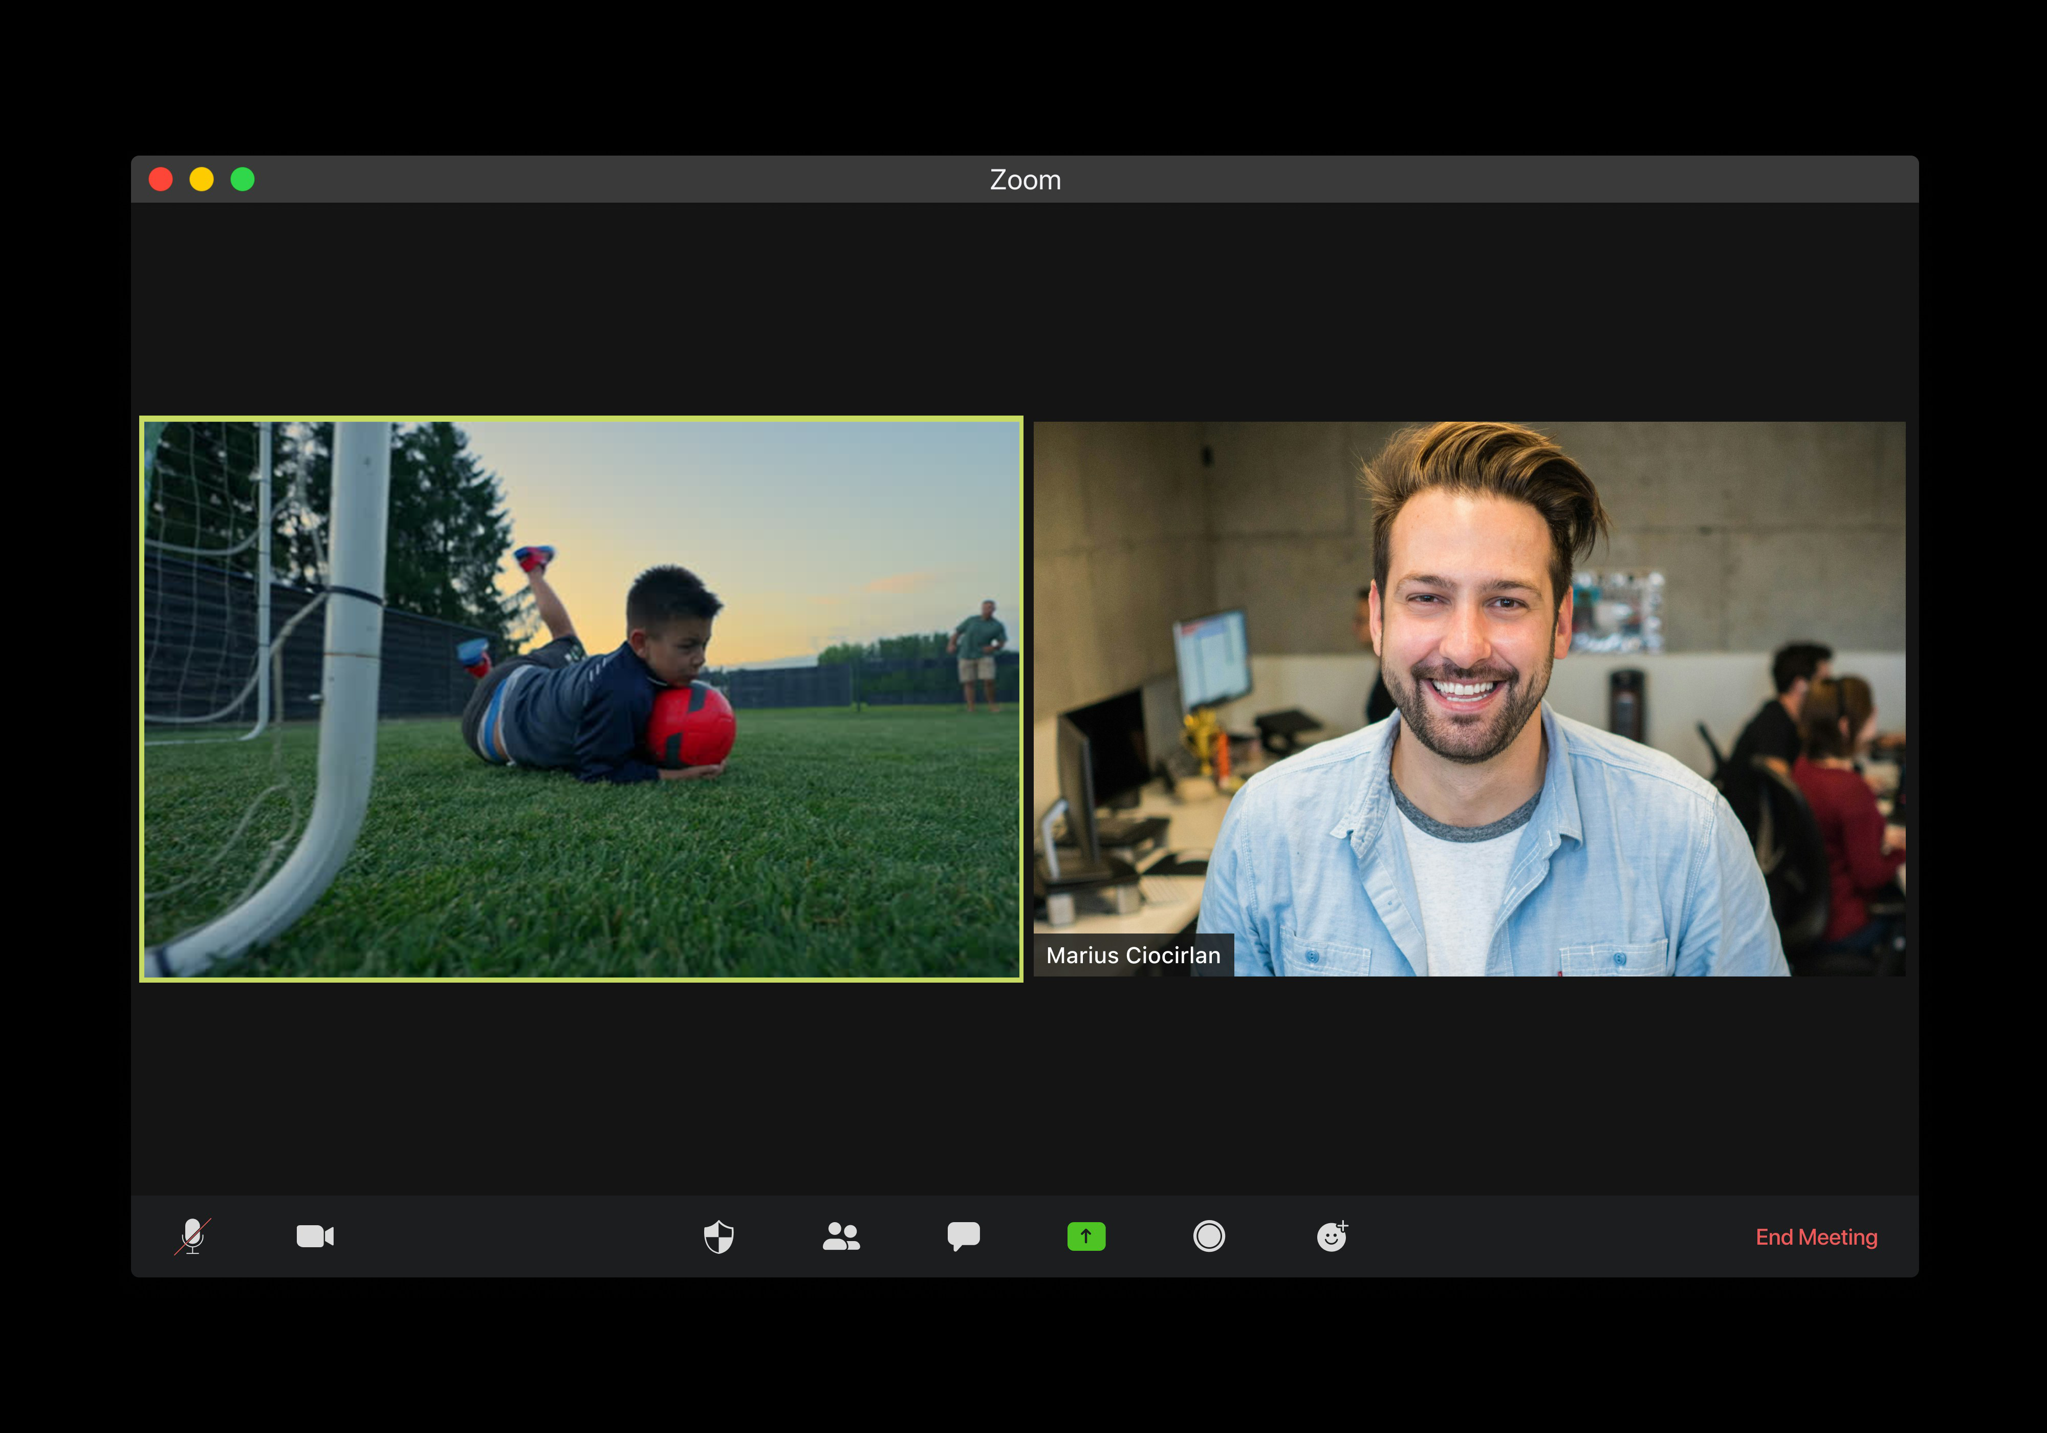The height and width of the screenshot is (1433, 2047).
Task: Open the Chat bubble icon
Action: point(963,1236)
